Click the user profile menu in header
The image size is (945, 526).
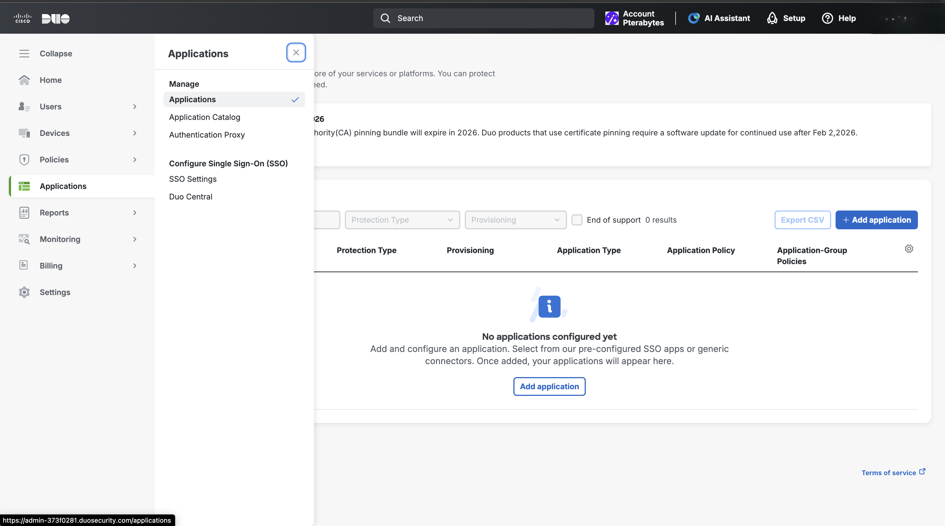(x=896, y=18)
